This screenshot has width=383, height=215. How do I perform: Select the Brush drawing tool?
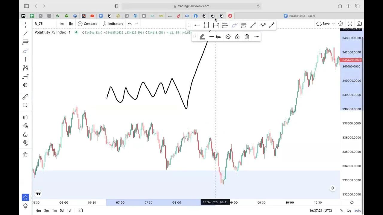click(x=25, y=51)
